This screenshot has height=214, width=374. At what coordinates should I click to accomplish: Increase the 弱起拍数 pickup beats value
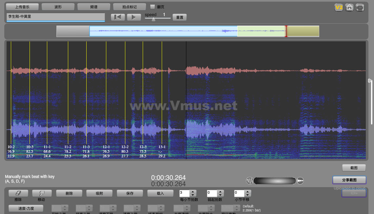pyautogui.click(x=220, y=191)
